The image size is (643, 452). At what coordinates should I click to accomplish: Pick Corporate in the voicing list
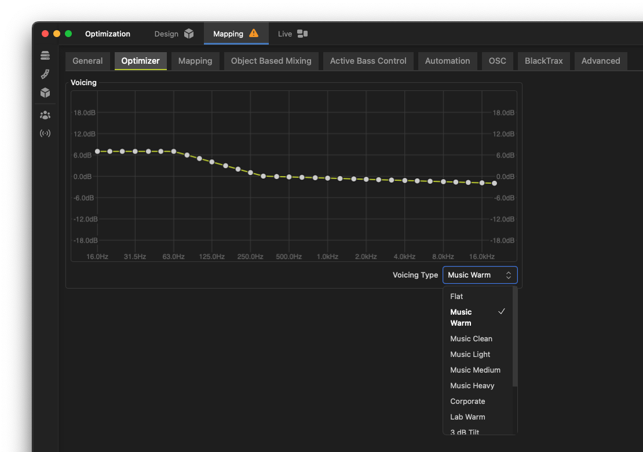[467, 401]
